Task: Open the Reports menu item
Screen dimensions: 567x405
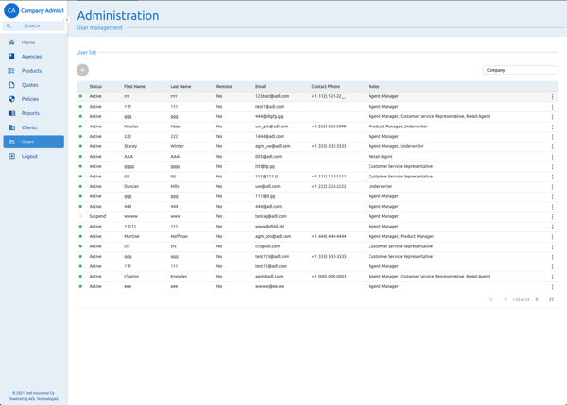Action: (34, 113)
